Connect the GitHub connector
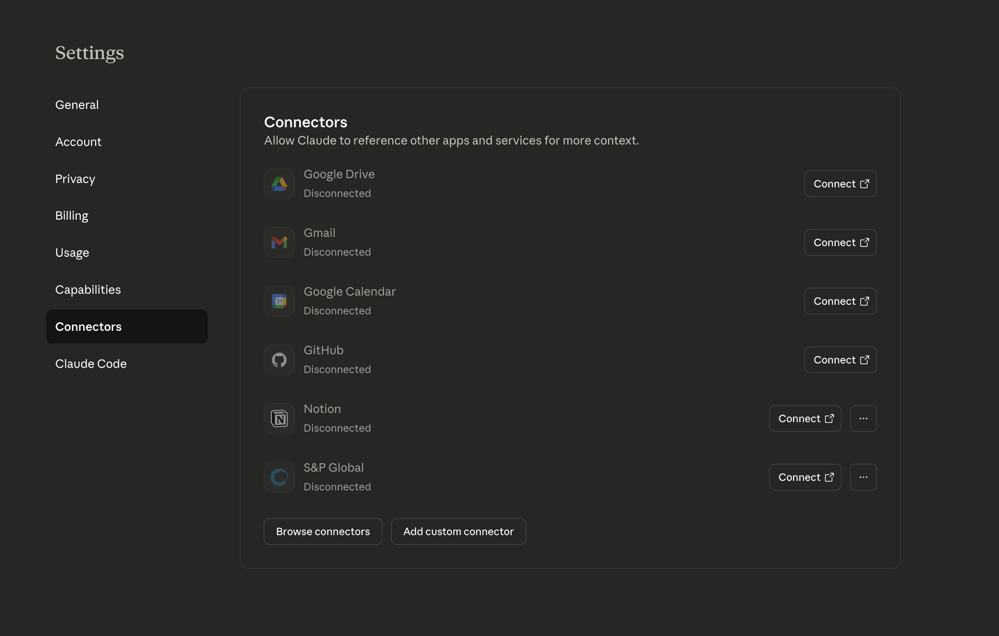This screenshot has width=999, height=636. pos(840,360)
